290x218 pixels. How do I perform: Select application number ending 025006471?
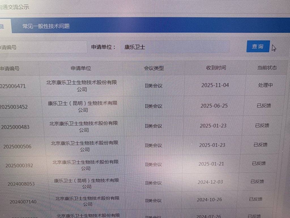coord(13,86)
